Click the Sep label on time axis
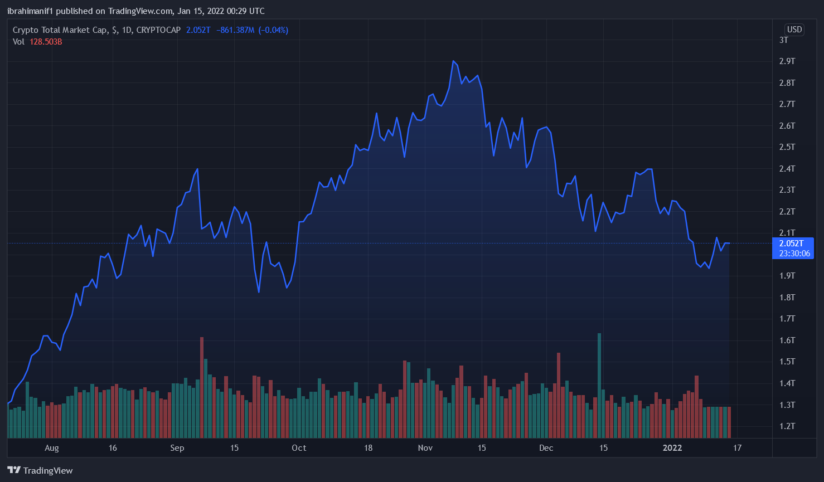The width and height of the screenshot is (824, 482). point(177,448)
